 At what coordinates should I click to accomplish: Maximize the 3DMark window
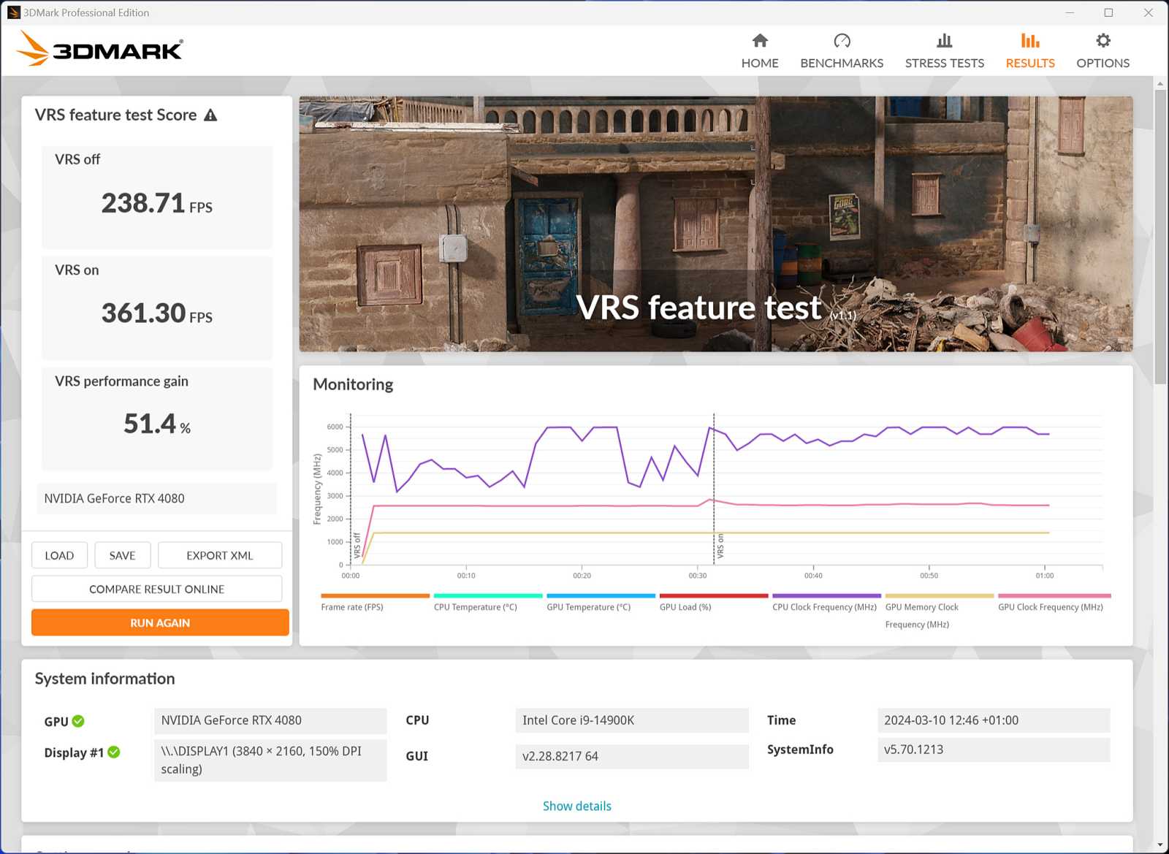(1108, 12)
